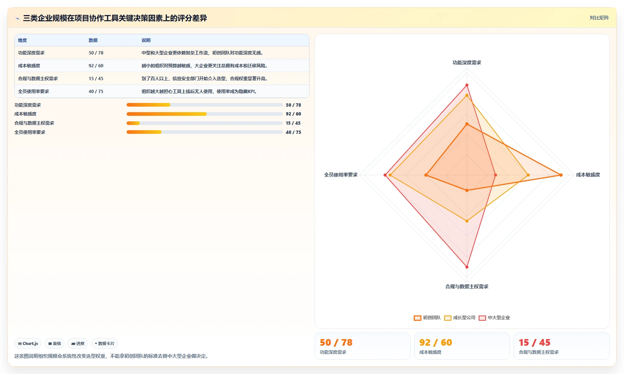Select the 功能深度需求 table row cell

tap(31, 53)
